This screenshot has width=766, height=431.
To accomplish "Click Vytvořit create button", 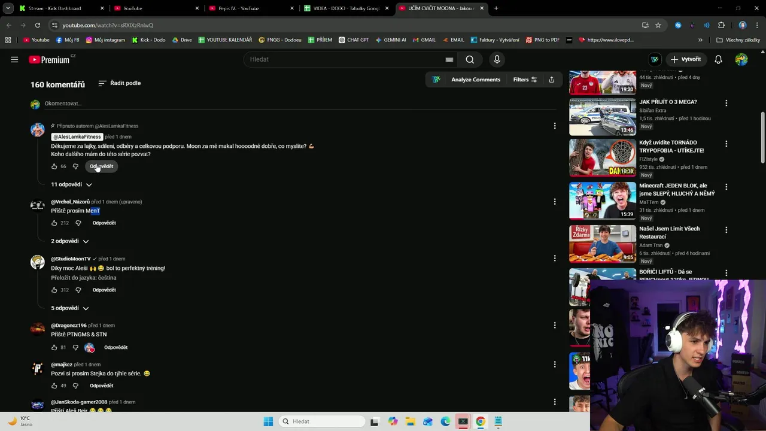I will click(686, 59).
